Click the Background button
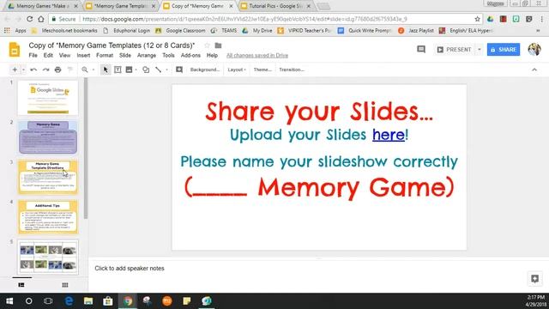The width and height of the screenshot is (549, 309). [x=205, y=70]
